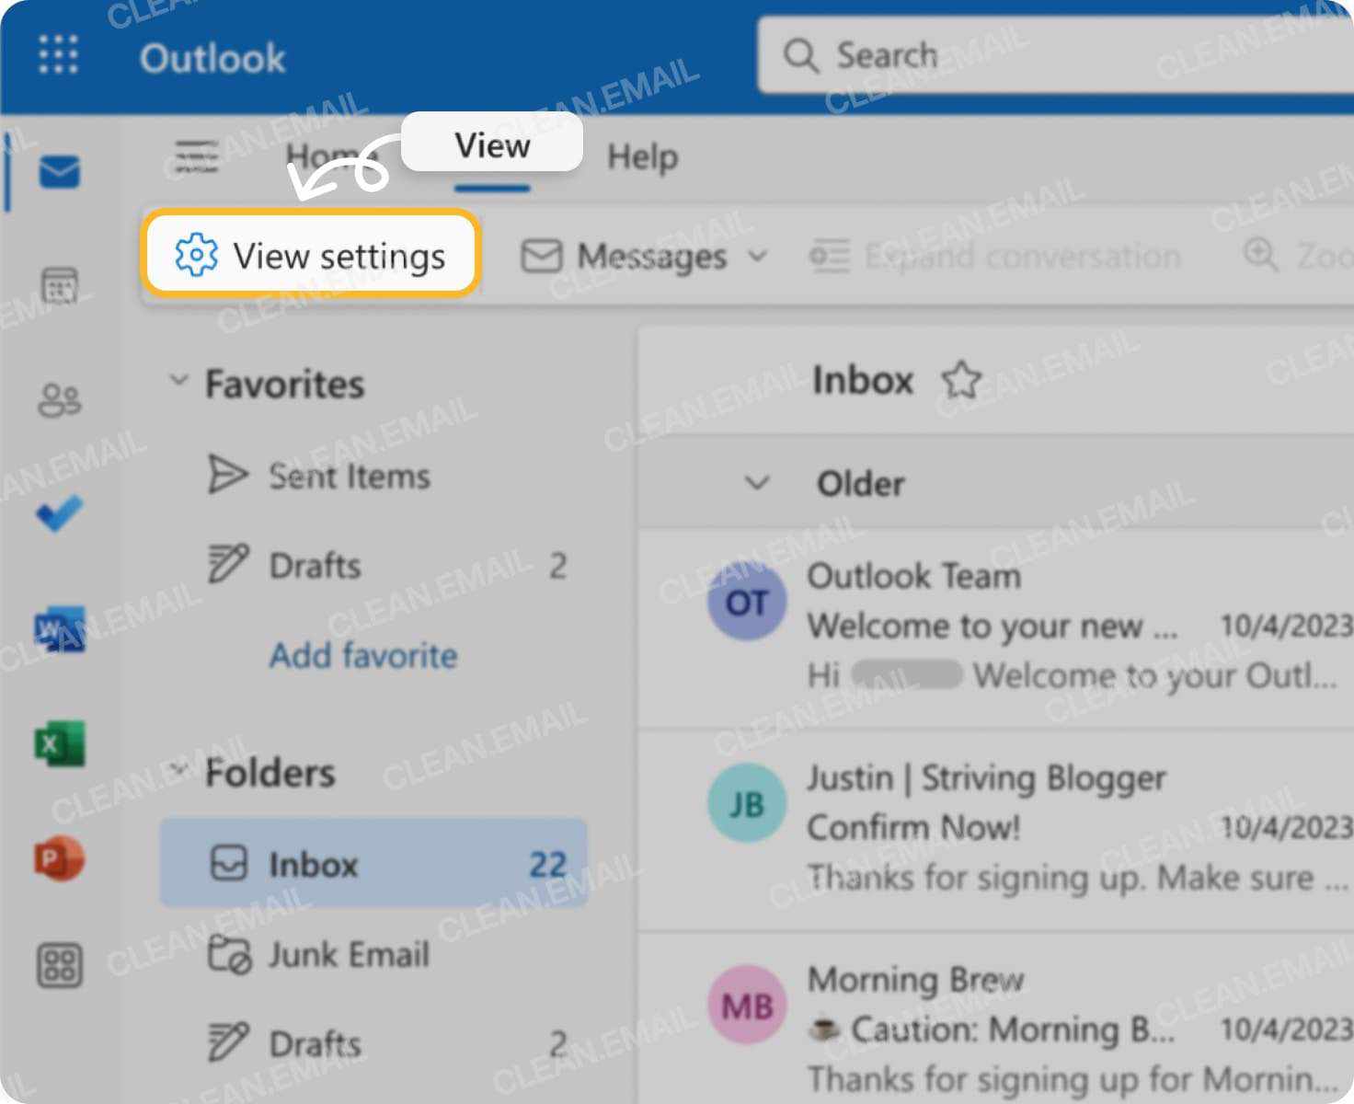Launch Microsoft To Do from the sidebar
The width and height of the screenshot is (1354, 1104).
58,515
